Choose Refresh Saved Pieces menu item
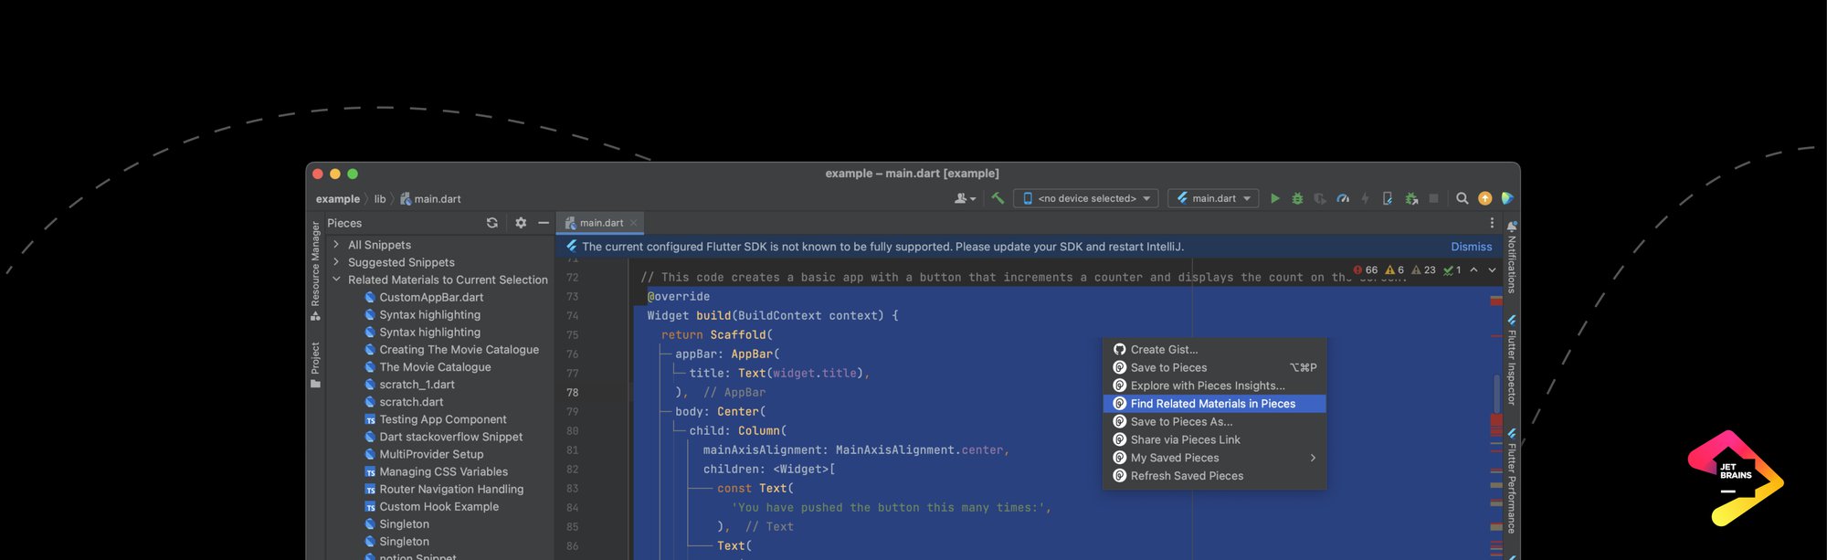Viewport: 1827px width, 560px height. [x=1214, y=476]
